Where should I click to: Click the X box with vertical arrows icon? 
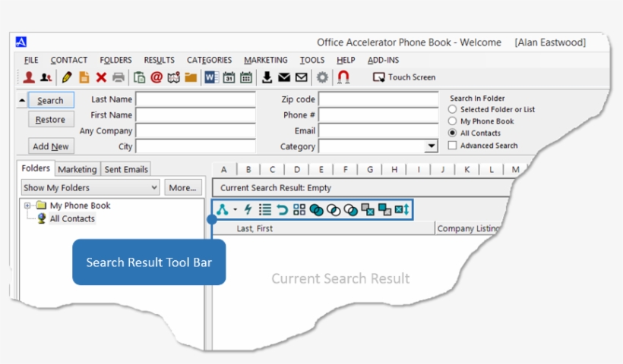coord(402,209)
